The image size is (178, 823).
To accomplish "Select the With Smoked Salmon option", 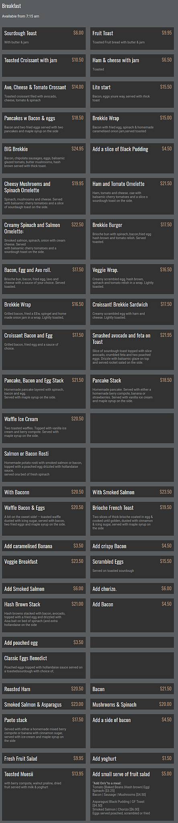I will pos(132,492).
